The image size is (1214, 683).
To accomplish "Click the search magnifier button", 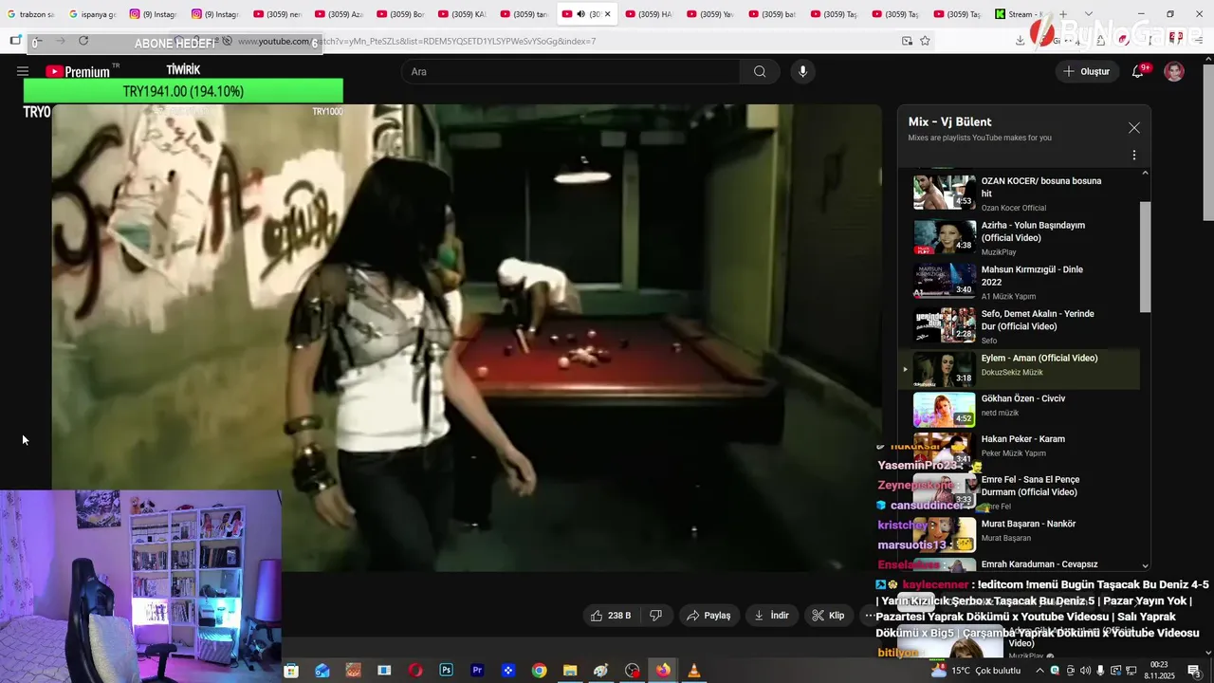I will pos(760,71).
